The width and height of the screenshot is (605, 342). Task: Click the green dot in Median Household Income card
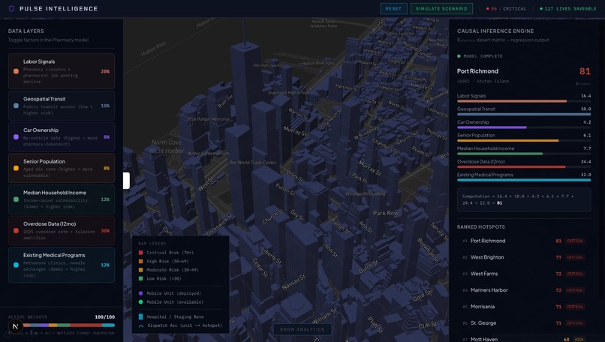click(17, 199)
